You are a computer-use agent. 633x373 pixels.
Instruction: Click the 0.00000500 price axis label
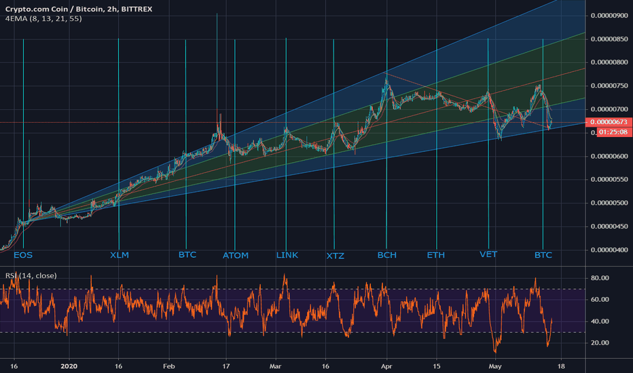pyautogui.click(x=609, y=203)
